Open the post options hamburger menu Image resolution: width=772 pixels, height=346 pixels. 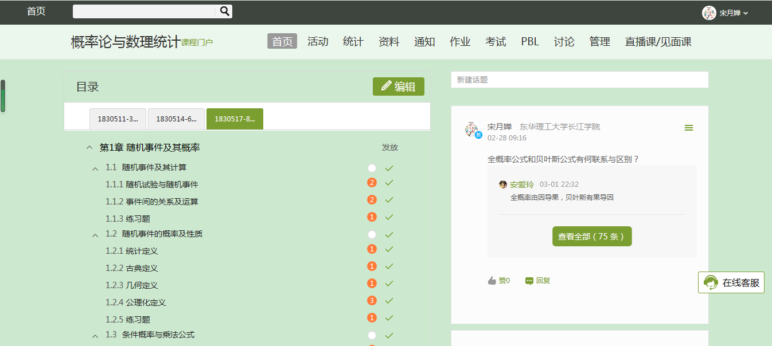689,128
